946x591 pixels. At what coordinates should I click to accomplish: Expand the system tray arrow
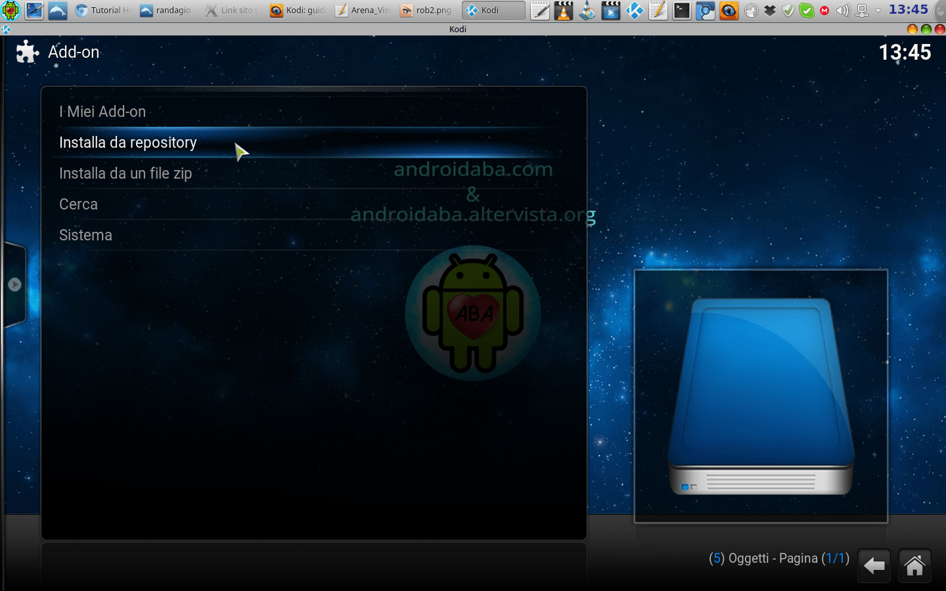pyautogui.click(x=878, y=11)
